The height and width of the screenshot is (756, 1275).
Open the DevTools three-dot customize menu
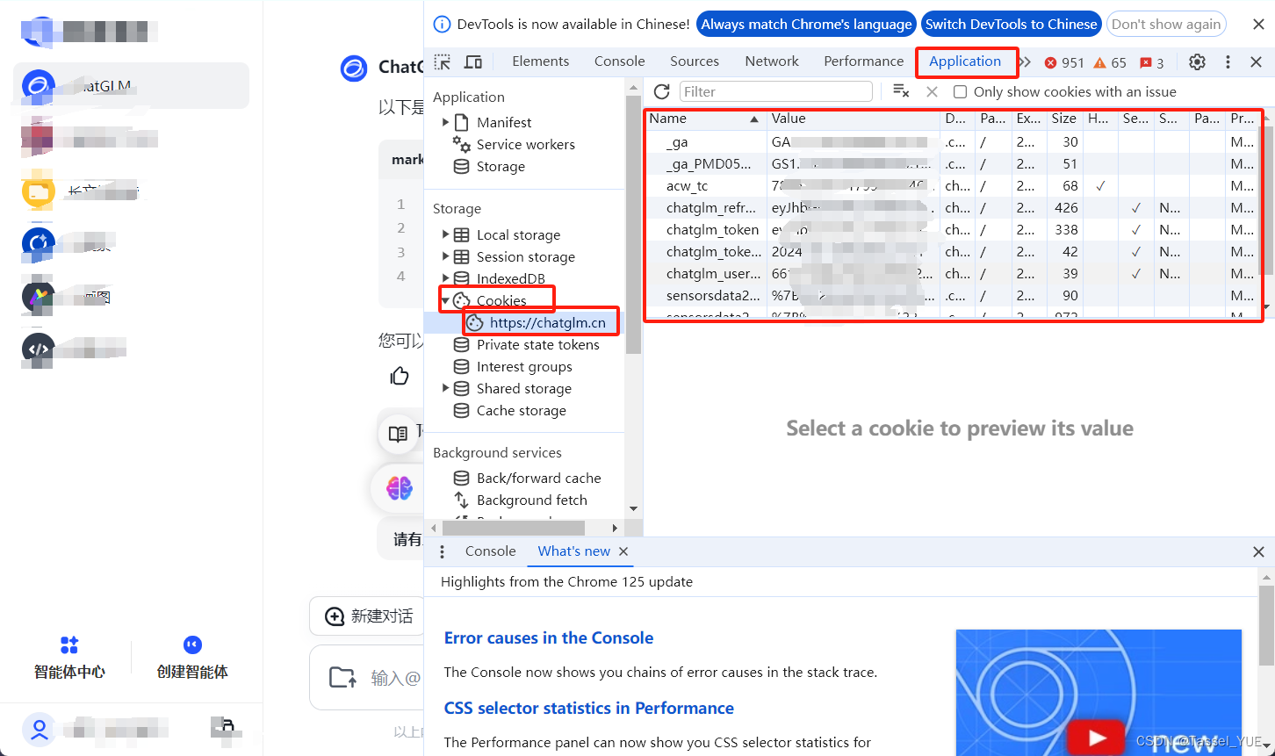(x=1228, y=62)
